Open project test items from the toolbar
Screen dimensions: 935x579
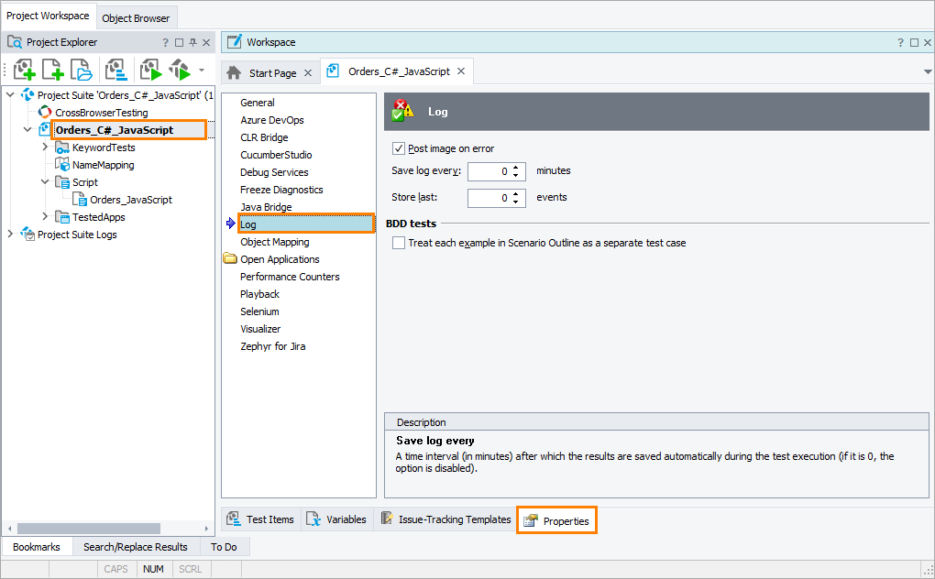(x=115, y=70)
